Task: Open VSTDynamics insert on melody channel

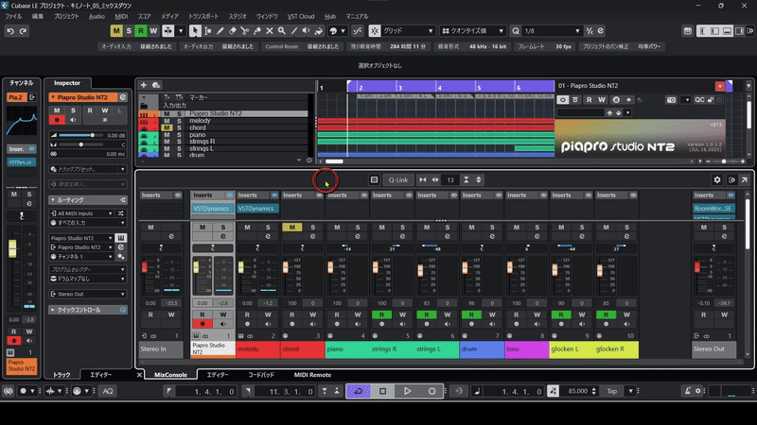Action: coord(256,209)
